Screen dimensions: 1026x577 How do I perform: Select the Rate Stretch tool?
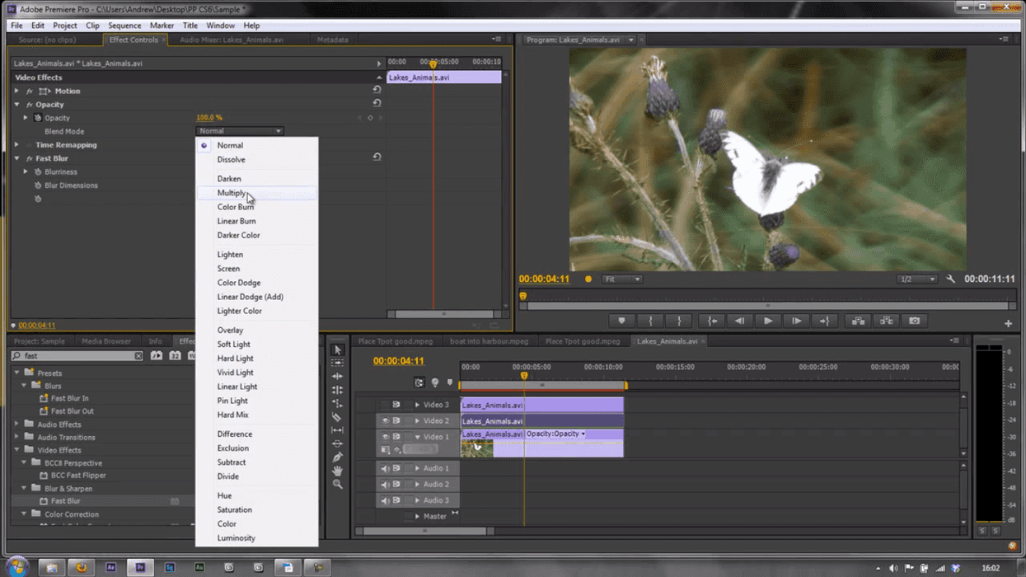(x=337, y=403)
